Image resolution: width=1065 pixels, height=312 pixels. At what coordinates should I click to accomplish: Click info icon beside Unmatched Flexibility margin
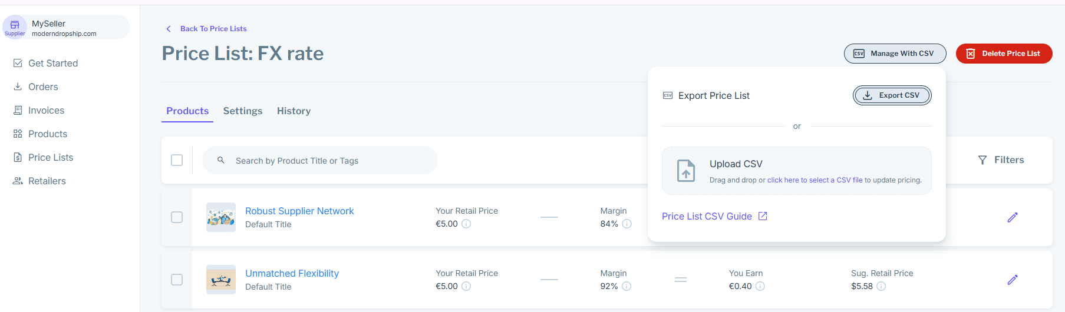pyautogui.click(x=627, y=286)
